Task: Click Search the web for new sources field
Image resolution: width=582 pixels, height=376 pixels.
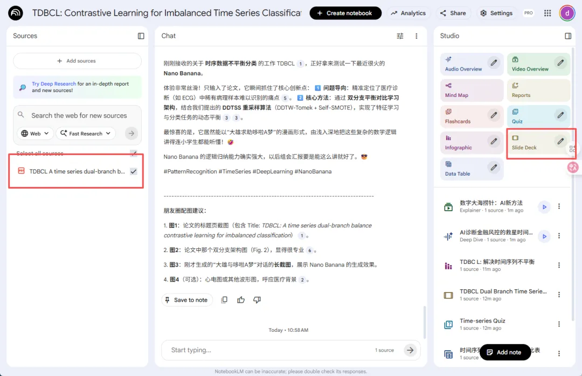Action: (x=79, y=115)
